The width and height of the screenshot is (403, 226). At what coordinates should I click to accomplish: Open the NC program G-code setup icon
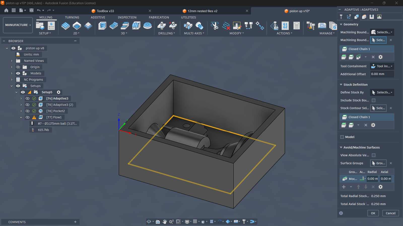[x=51, y=26]
